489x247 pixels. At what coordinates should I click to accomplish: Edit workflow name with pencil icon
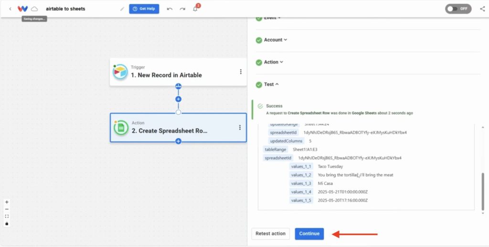click(x=122, y=9)
